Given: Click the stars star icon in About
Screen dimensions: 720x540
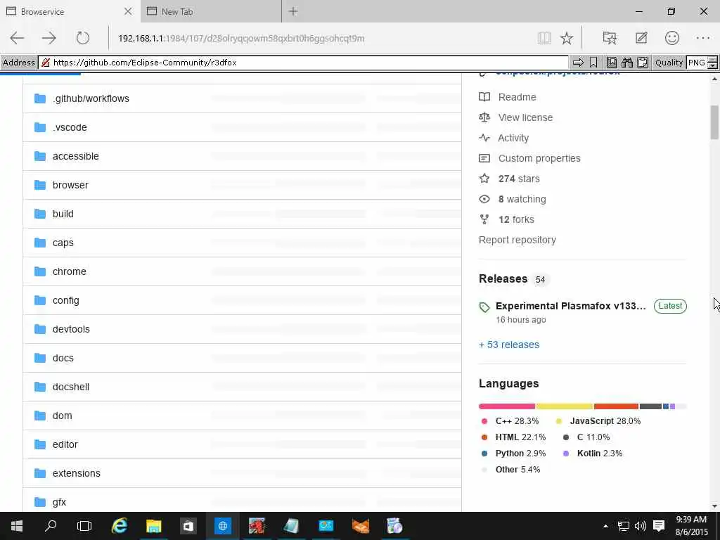Looking at the screenshot, I should click(x=484, y=179).
